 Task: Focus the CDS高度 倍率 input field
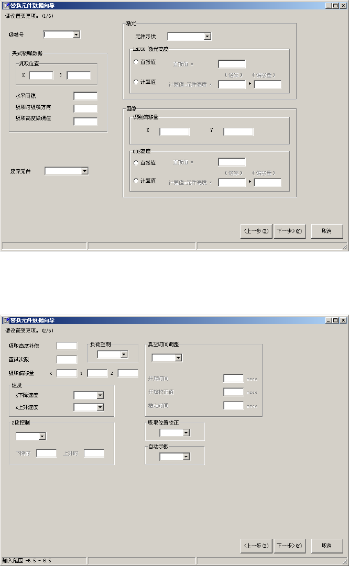[232, 183]
